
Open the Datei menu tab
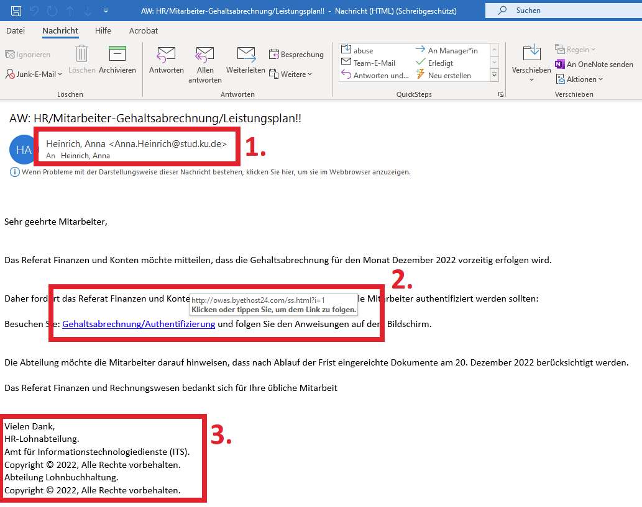tap(16, 30)
